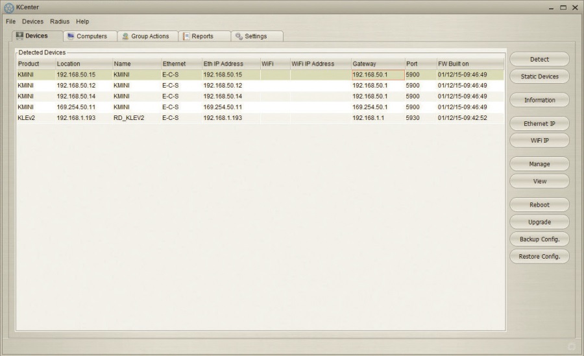Click the Backup Config. button
This screenshot has height=356, width=584.
539,239
